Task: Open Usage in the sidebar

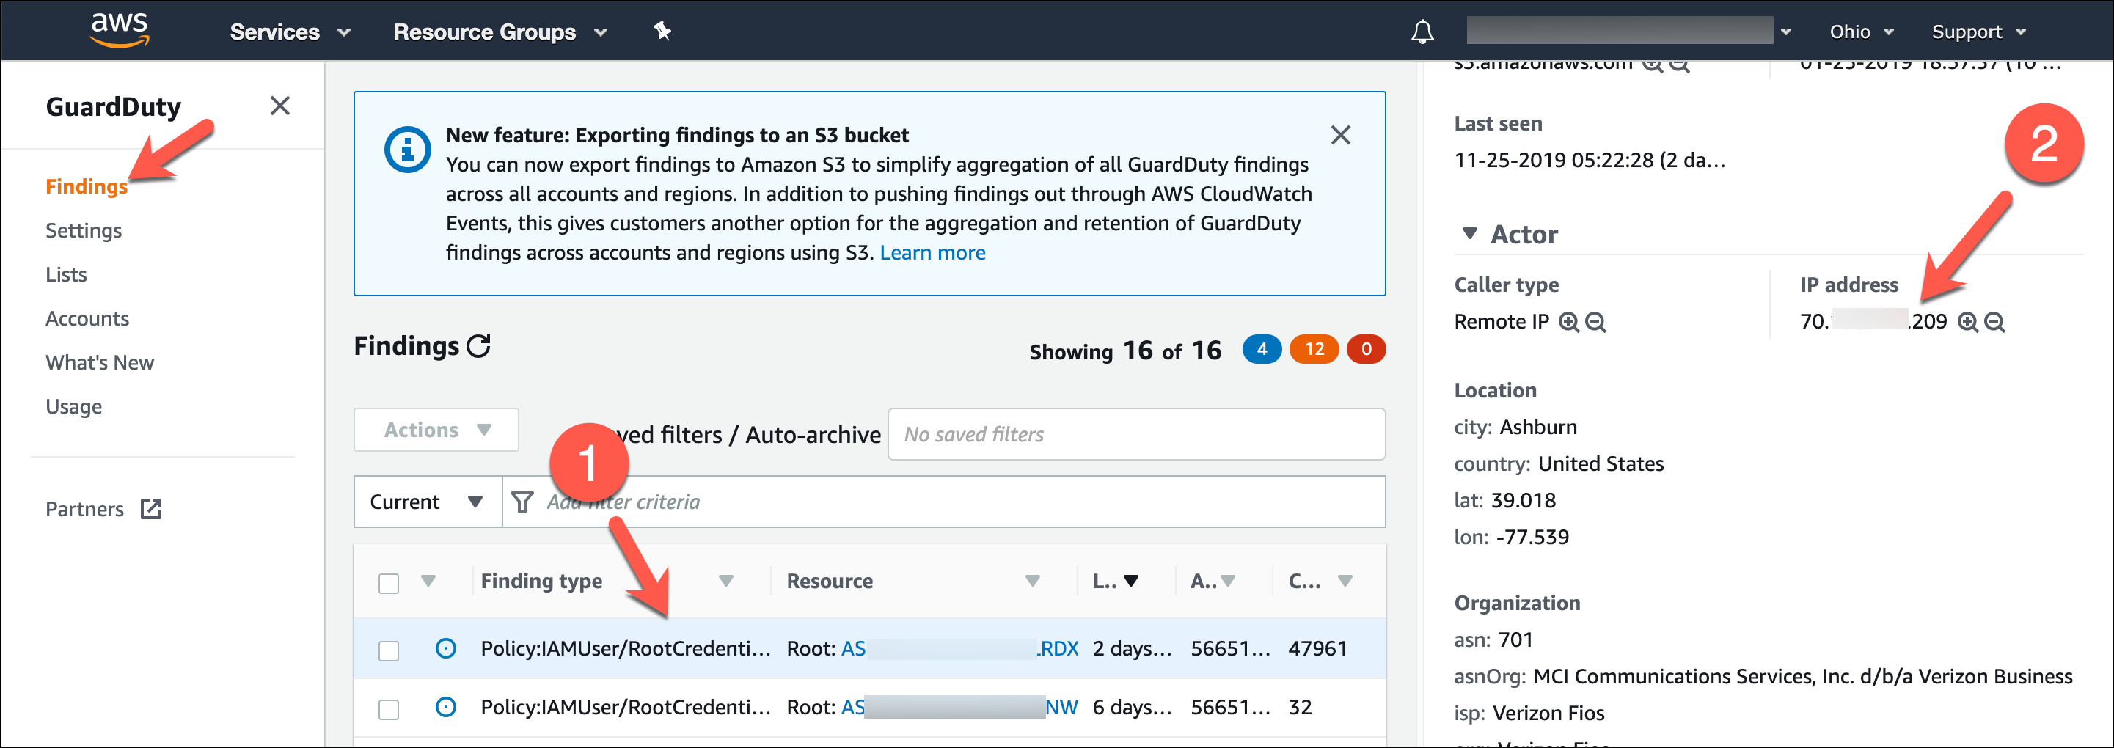Action: [74, 407]
